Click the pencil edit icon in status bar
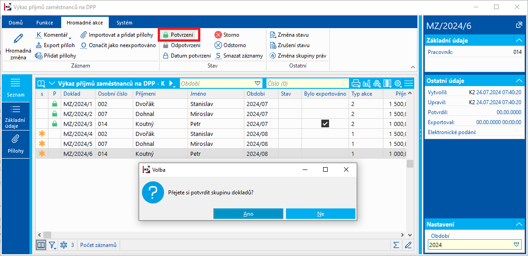Viewport: 528px width, 256px height. pyautogui.click(x=408, y=245)
